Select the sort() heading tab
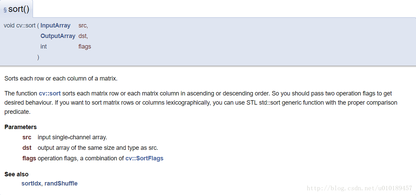Viewport: 416px width, 195px height. tap(16, 9)
